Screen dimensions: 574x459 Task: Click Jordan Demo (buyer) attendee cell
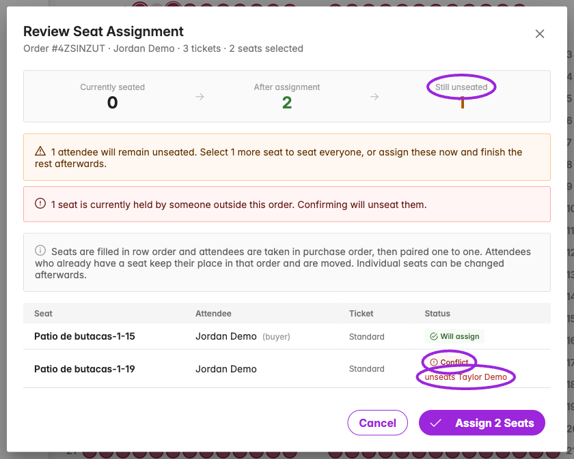click(243, 336)
